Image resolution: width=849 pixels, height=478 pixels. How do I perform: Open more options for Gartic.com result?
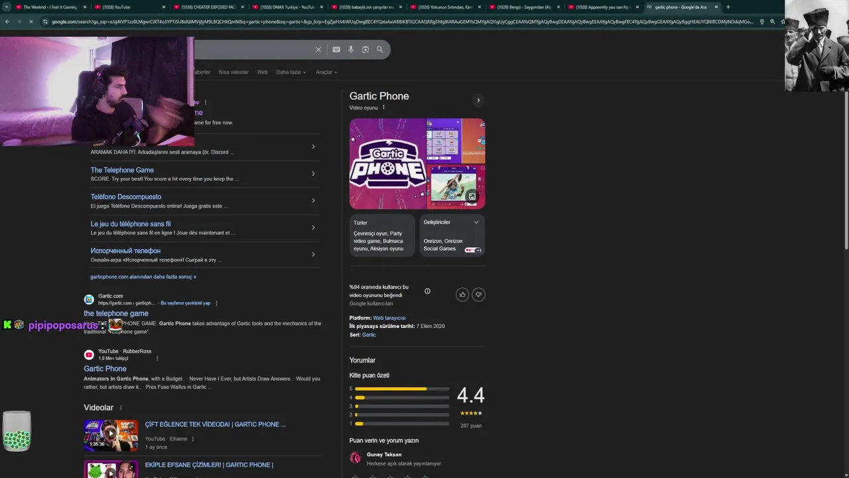[x=216, y=303]
